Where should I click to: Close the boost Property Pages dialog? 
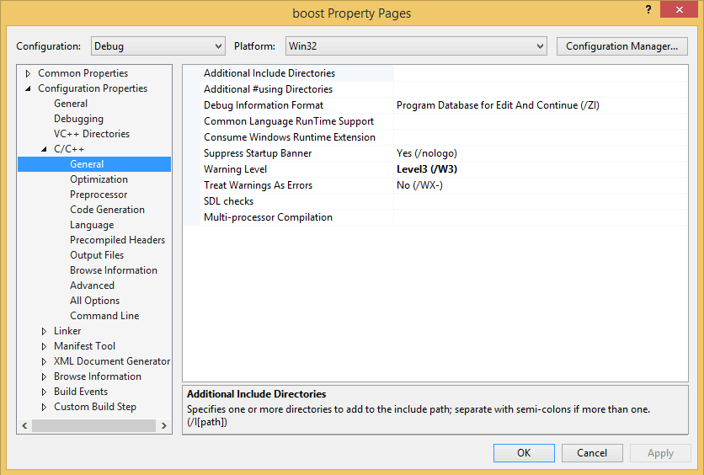(x=679, y=9)
